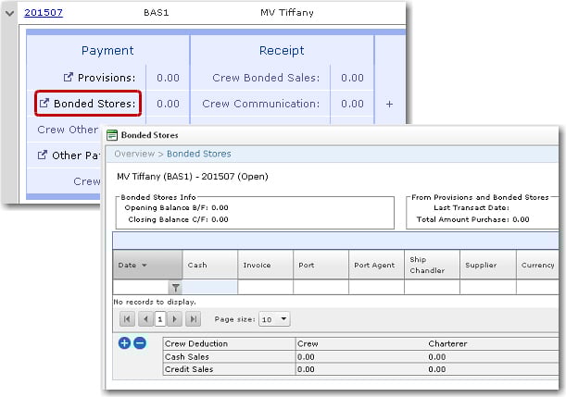The image size is (566, 397).
Task: Expand the plus sign beside Crew Communication
Action: [389, 104]
